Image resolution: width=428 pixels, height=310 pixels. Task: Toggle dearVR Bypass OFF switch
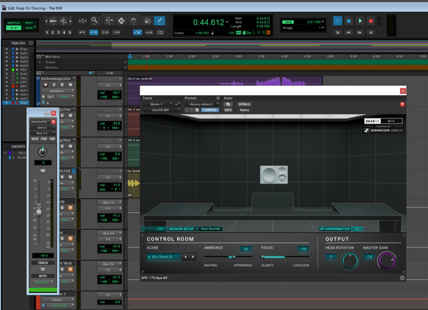click(x=160, y=229)
